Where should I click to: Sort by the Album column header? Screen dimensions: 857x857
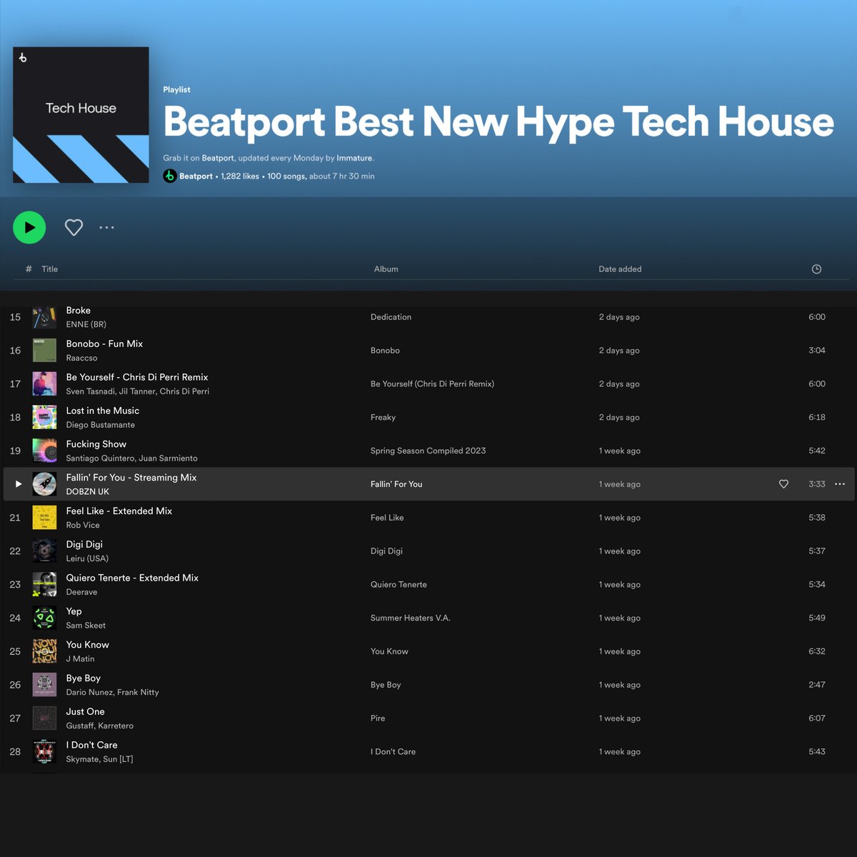[386, 269]
